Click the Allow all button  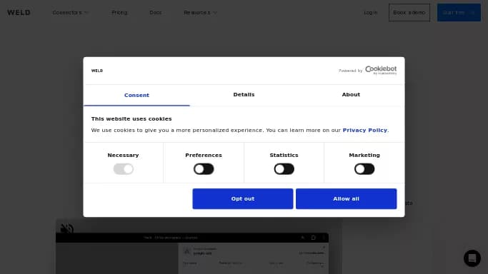pyautogui.click(x=346, y=198)
